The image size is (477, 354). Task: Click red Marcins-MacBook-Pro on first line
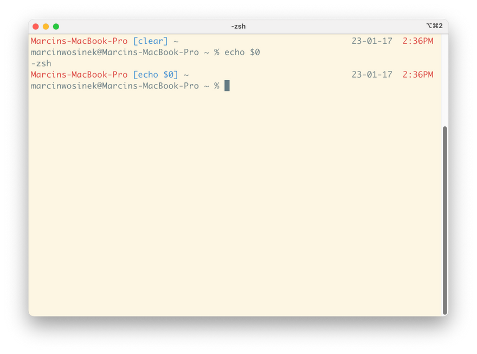79,41
